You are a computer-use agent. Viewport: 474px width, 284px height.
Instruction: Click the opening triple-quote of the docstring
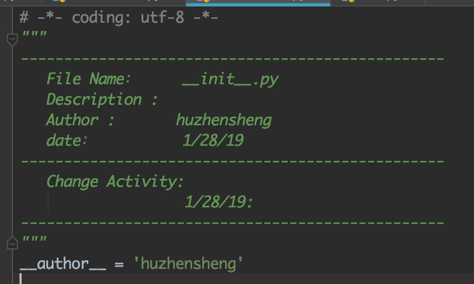tap(35, 34)
